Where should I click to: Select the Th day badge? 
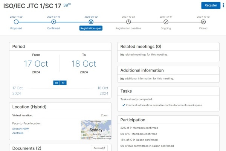pos(56,82)
